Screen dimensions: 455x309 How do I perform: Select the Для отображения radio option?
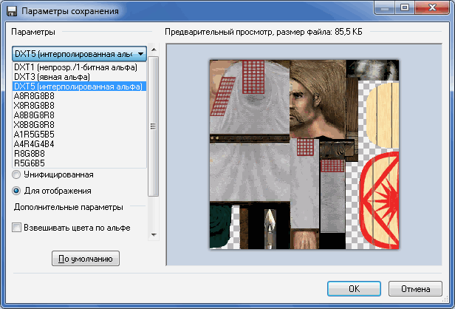tap(16, 191)
